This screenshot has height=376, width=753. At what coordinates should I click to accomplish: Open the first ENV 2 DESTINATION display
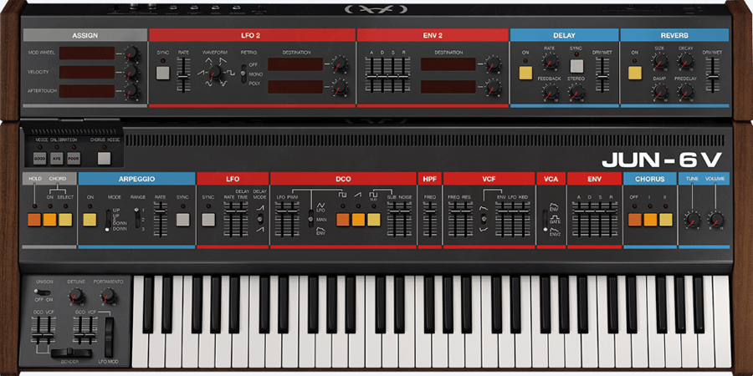(448, 64)
